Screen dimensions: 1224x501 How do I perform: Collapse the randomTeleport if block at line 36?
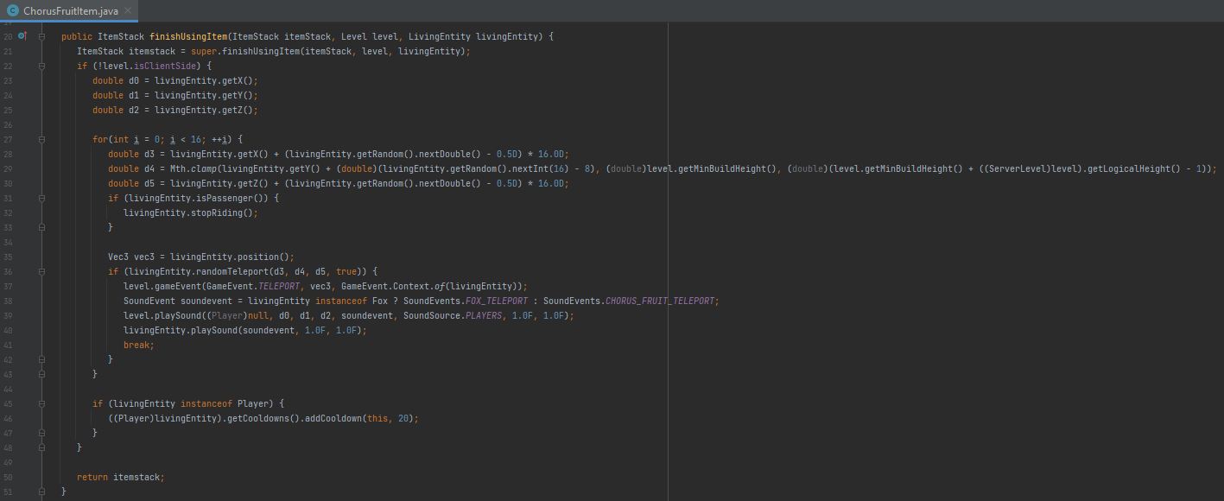(41, 271)
